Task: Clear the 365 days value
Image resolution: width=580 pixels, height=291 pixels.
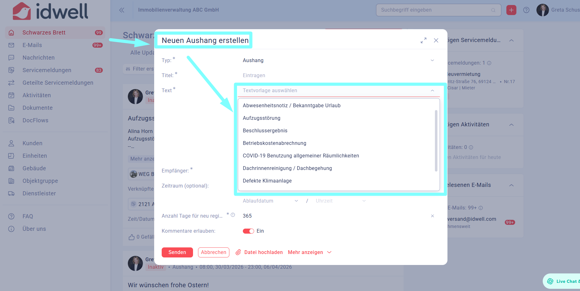Action: (x=432, y=216)
